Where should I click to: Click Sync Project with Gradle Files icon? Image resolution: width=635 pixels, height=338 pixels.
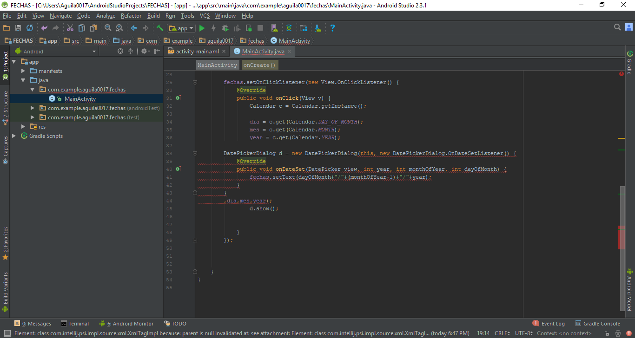(x=289, y=28)
